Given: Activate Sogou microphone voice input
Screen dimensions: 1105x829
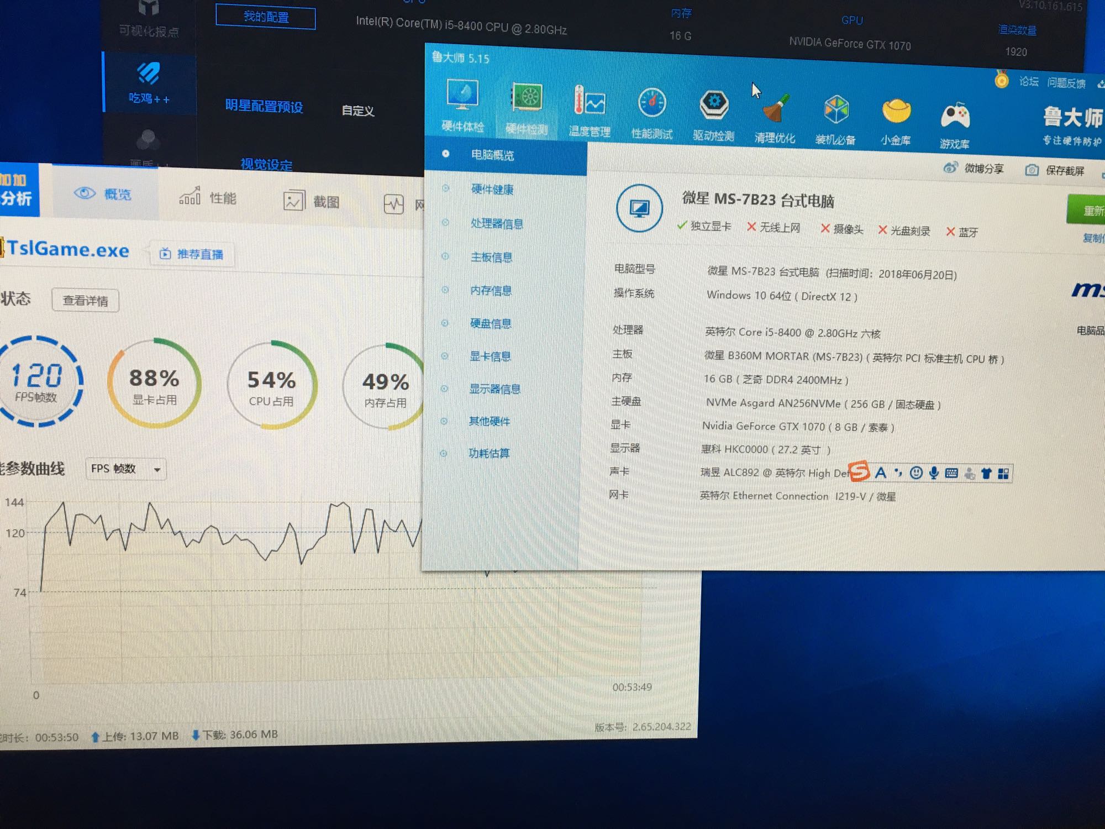Looking at the screenshot, I should (934, 473).
